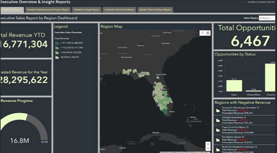Screen dimensions: 277x153
Task: Zoom in on the region map
Action: click(x=207, y=144)
